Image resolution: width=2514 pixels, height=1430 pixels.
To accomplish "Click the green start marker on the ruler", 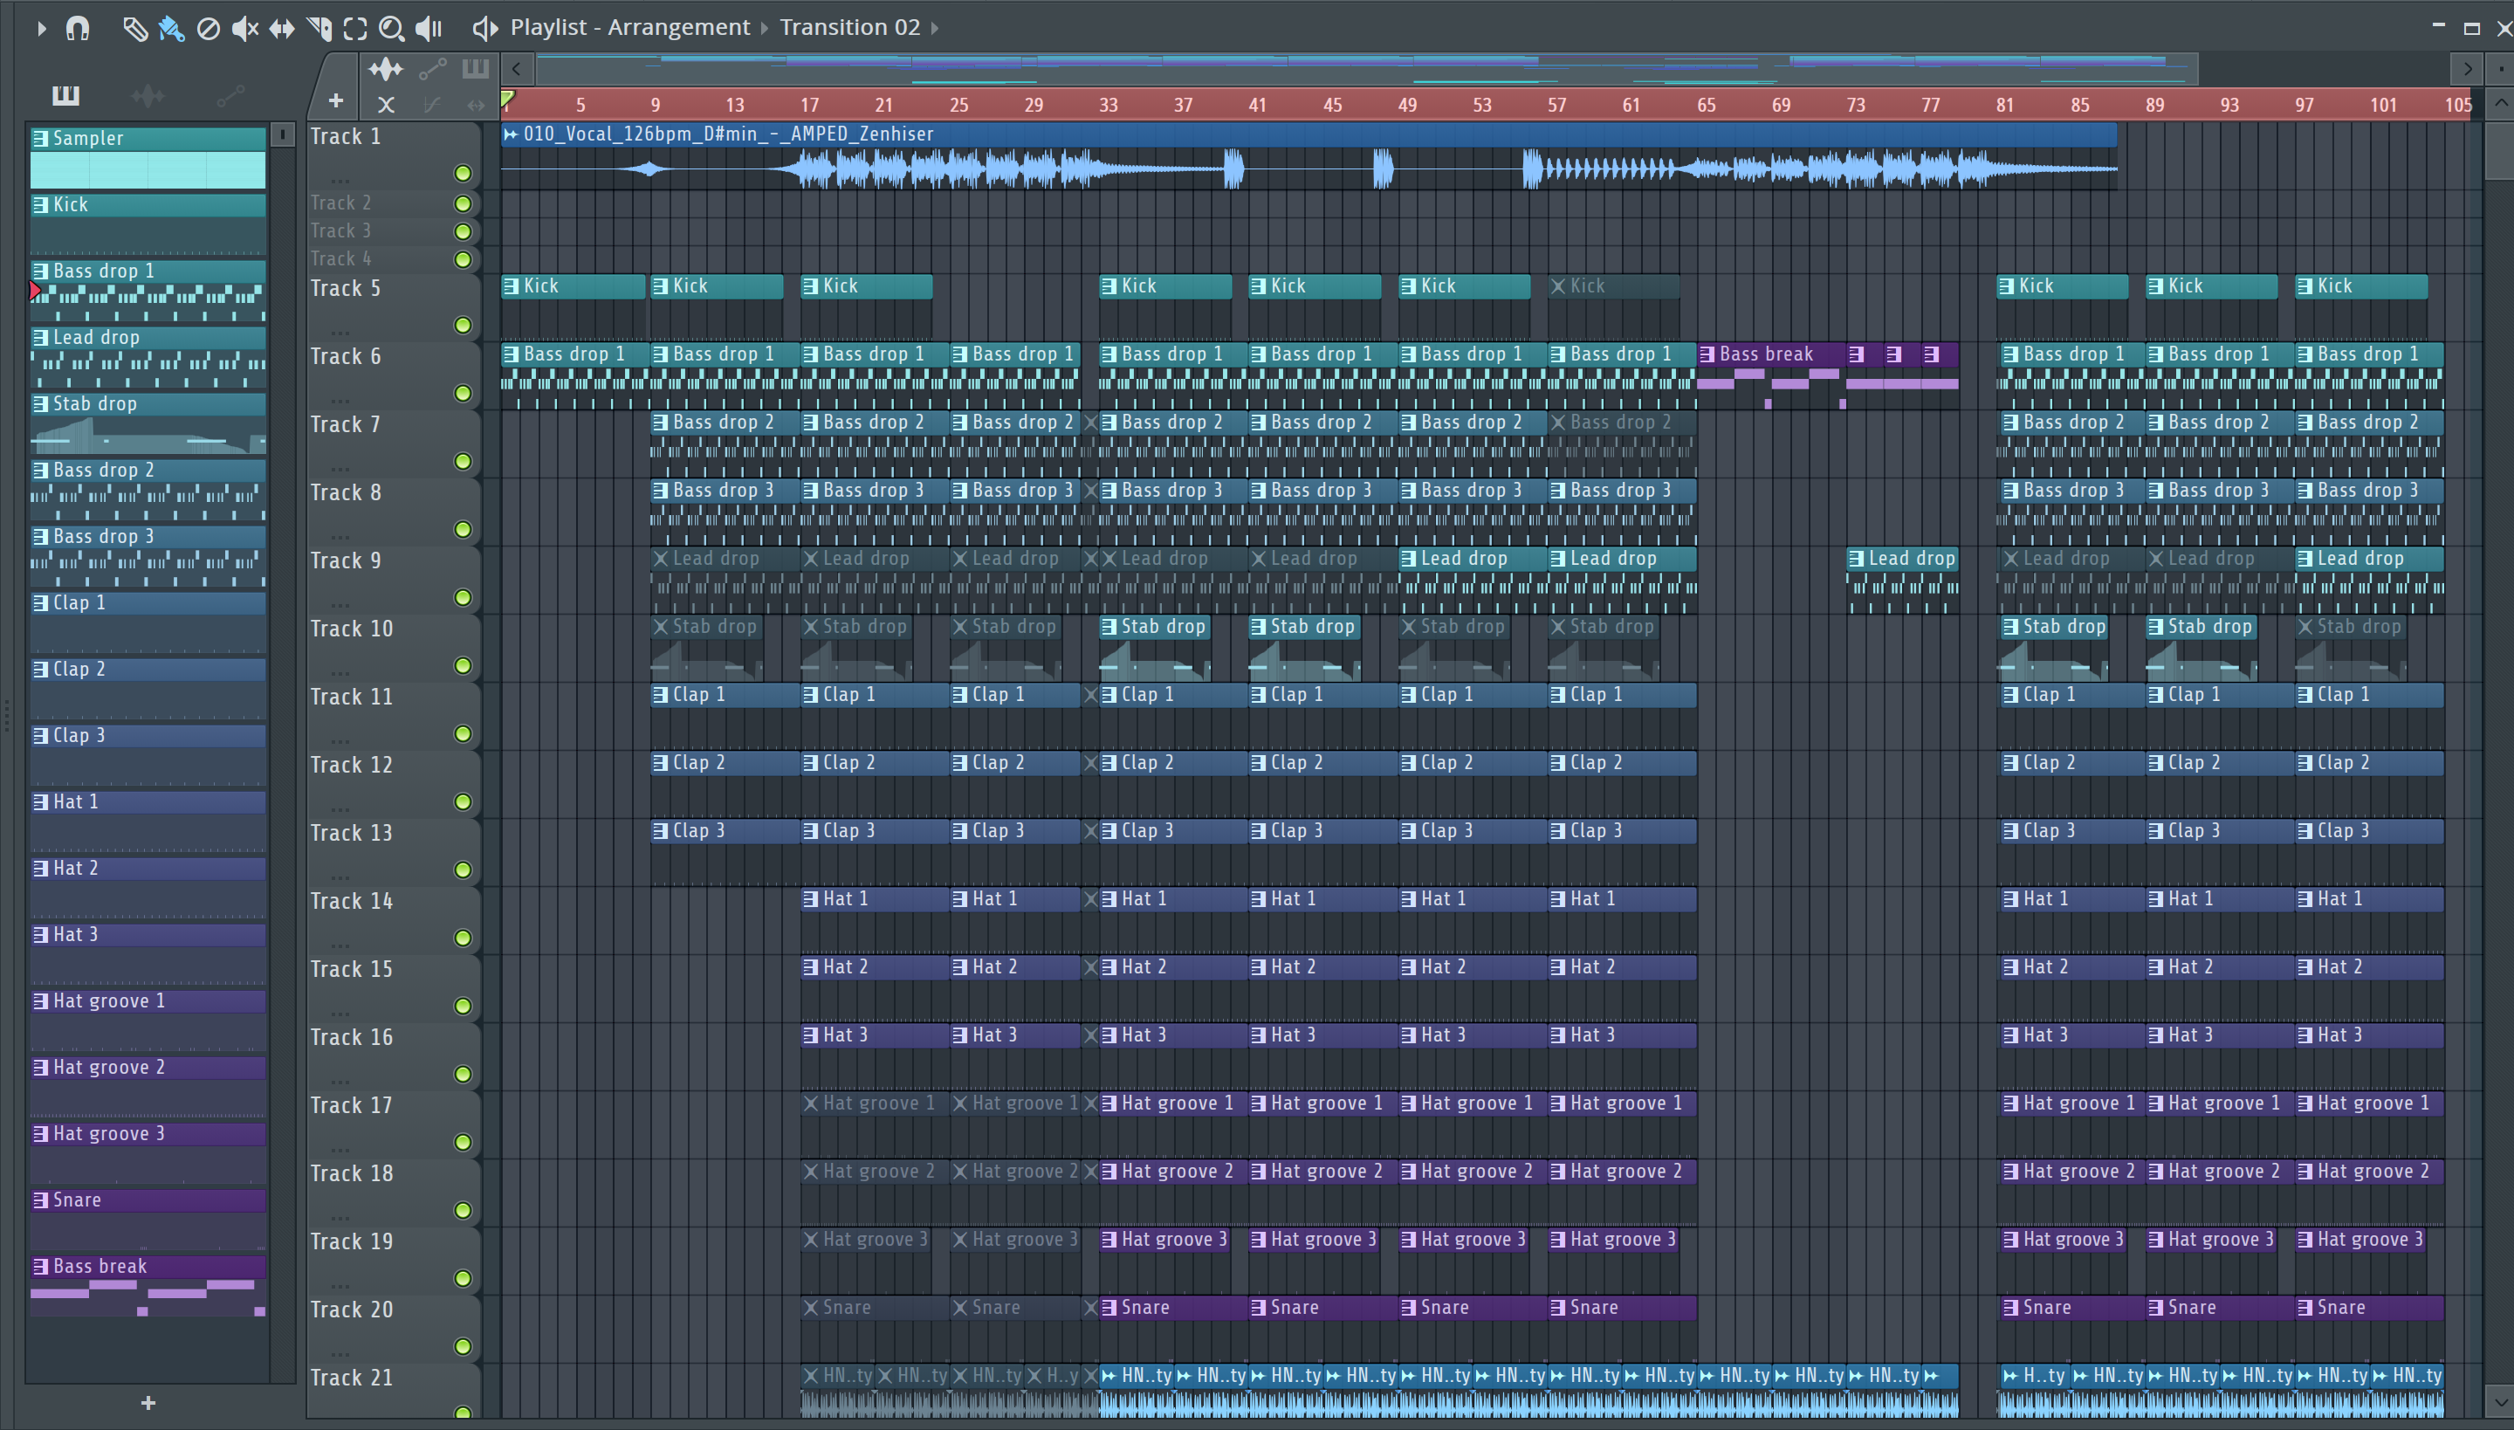I will [x=508, y=98].
